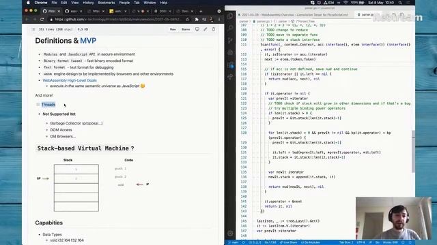The image size is (437, 245).
Task: Click the Apple menu icon
Action: [28, 3]
